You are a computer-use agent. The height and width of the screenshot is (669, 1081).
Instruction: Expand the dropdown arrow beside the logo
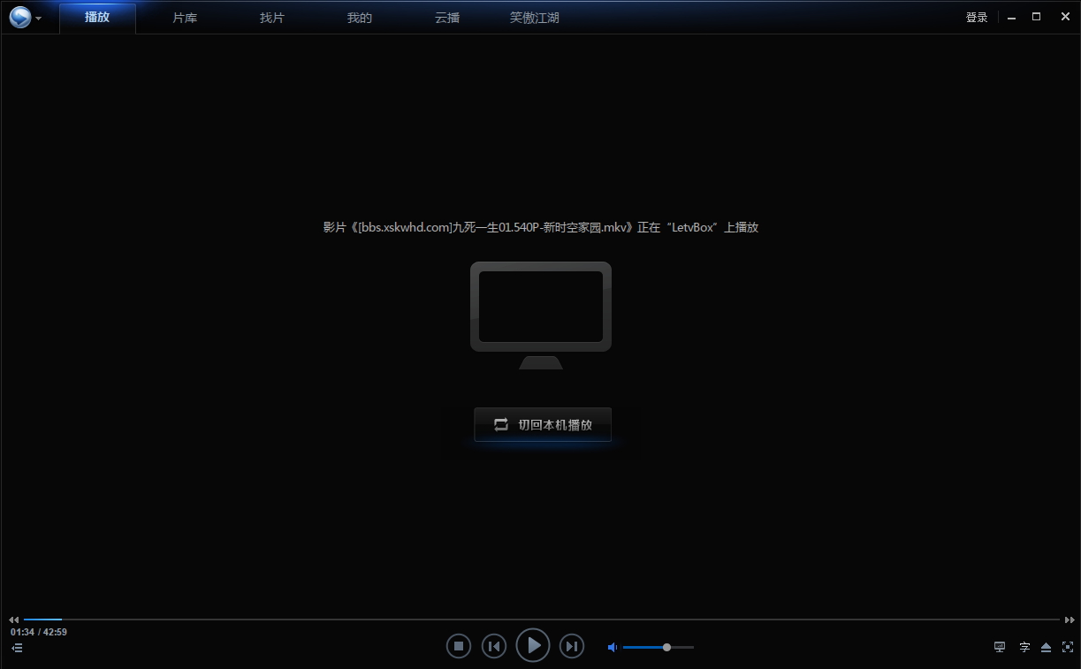(39, 19)
